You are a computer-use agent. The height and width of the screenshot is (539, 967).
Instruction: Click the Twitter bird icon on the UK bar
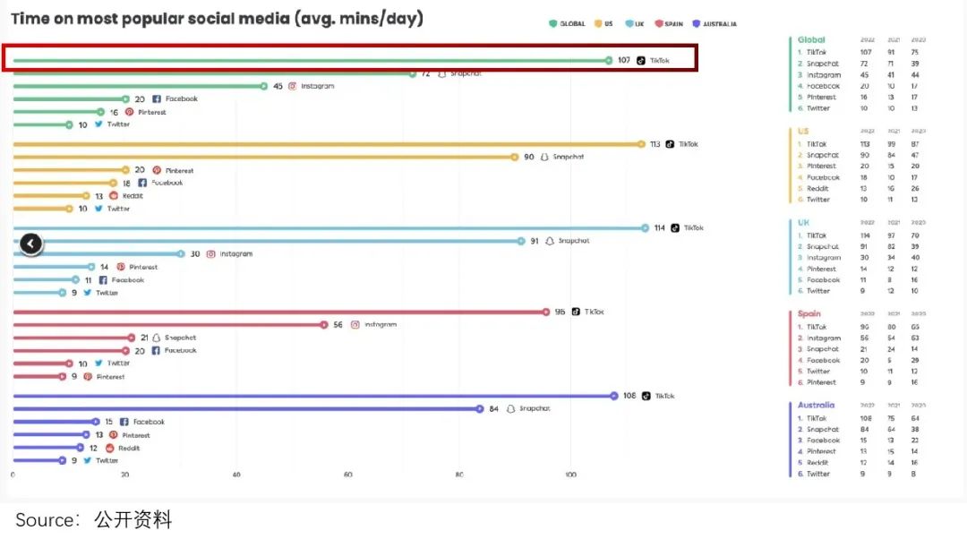tap(87, 293)
